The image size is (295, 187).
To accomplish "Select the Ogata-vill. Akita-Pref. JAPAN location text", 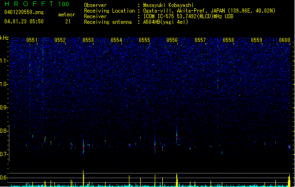I will [x=209, y=11].
